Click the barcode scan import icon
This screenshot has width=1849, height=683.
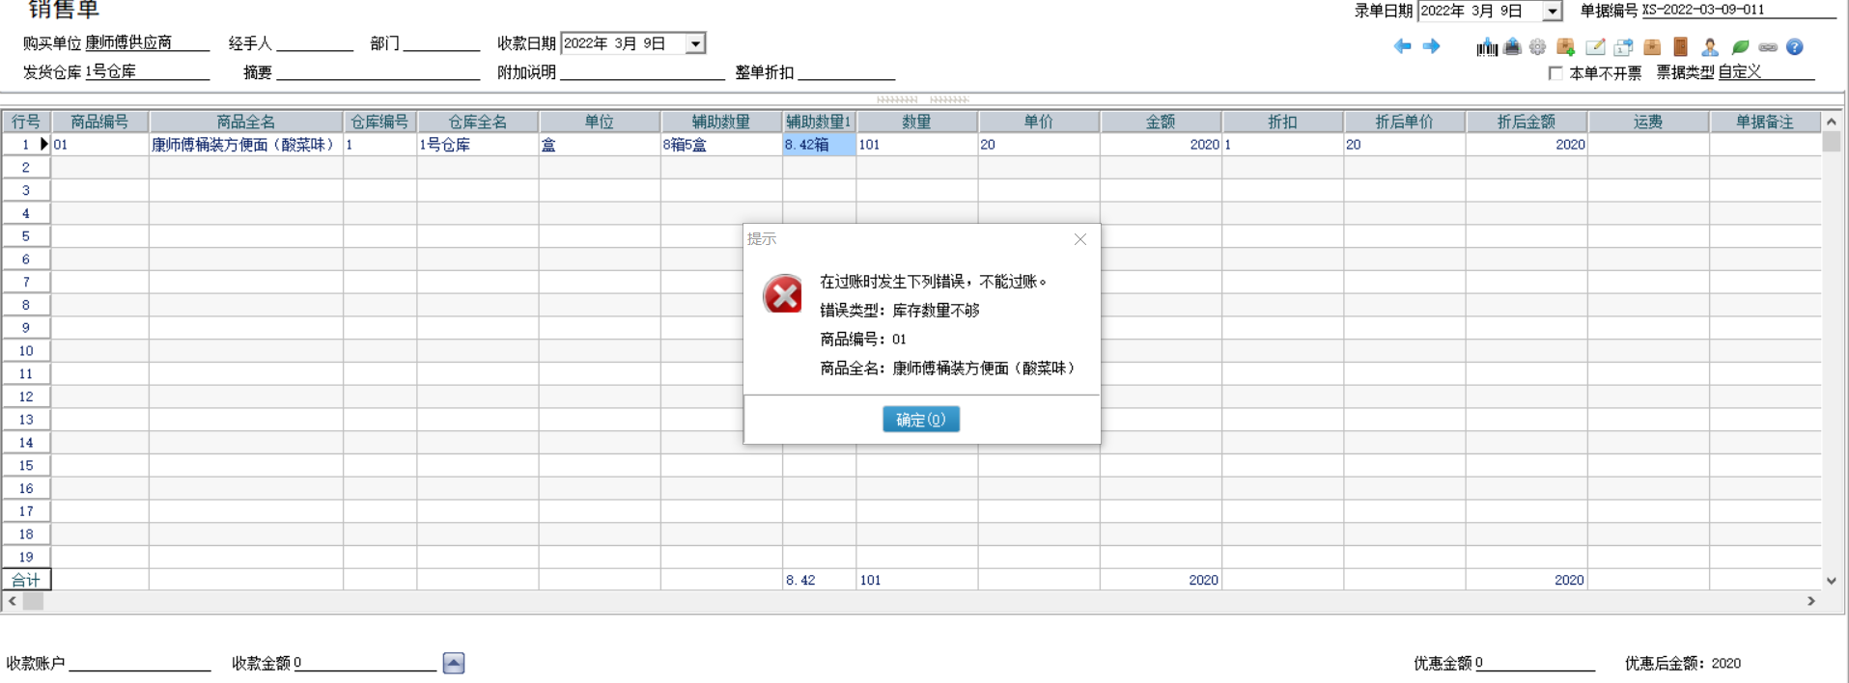click(x=1487, y=46)
